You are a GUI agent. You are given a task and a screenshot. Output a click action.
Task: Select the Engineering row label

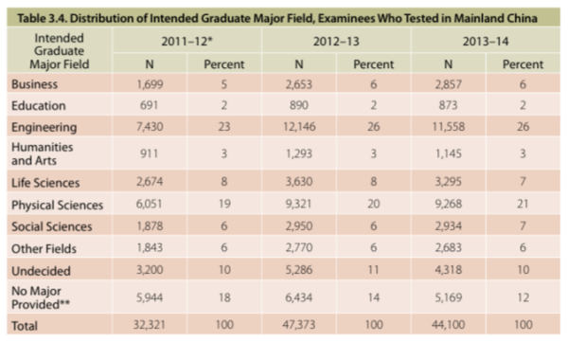44,127
